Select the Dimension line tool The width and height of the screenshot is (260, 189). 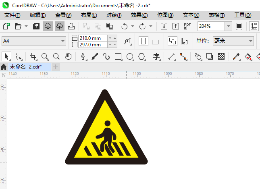click(x=171, y=57)
